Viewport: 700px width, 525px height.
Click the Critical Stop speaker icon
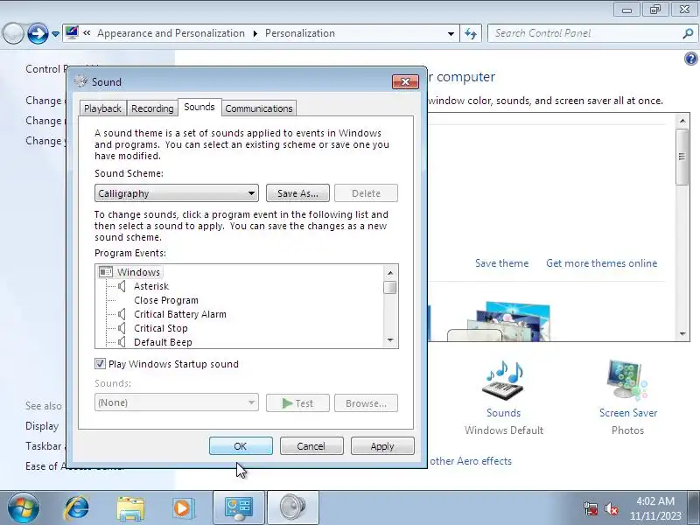point(122,328)
